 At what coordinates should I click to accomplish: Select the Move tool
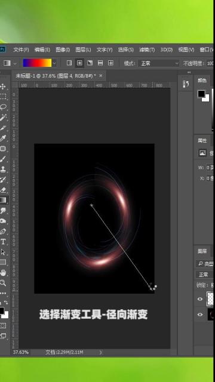coord(3,87)
